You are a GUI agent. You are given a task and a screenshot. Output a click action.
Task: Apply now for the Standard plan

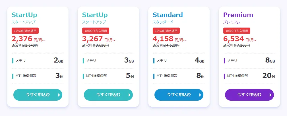(179, 95)
